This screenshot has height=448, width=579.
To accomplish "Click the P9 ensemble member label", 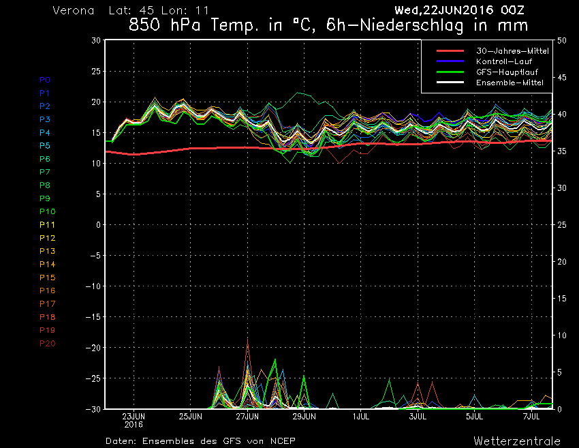I will [45, 198].
